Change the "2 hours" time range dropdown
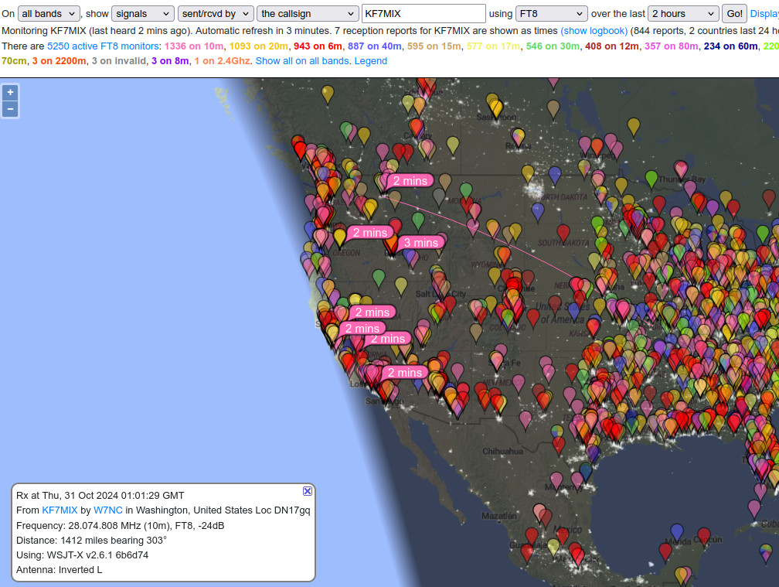This screenshot has width=779, height=587. click(x=683, y=13)
